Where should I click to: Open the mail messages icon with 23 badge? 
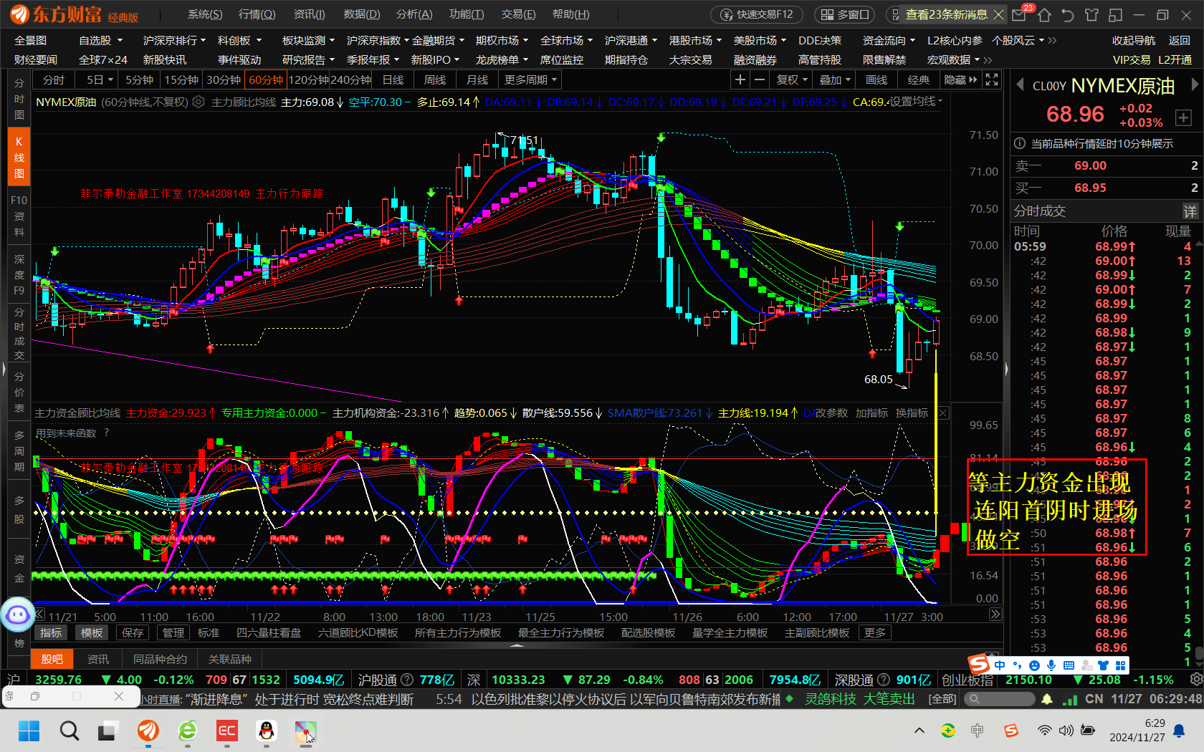point(1020,14)
